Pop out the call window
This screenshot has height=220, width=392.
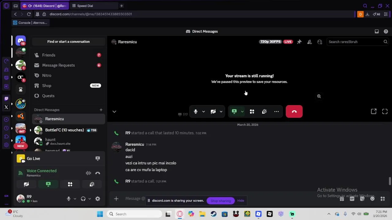click(x=374, y=112)
